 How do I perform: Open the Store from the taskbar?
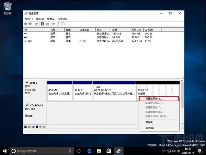pyautogui.click(x=108, y=151)
